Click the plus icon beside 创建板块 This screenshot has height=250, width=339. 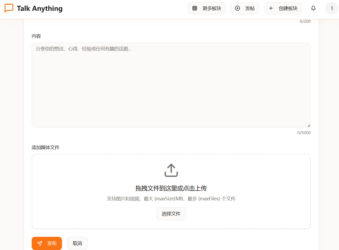271,8
